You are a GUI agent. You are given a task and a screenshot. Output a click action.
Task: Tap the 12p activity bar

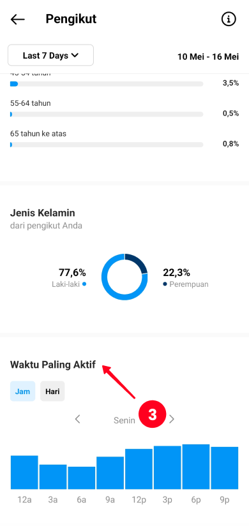[139, 469]
